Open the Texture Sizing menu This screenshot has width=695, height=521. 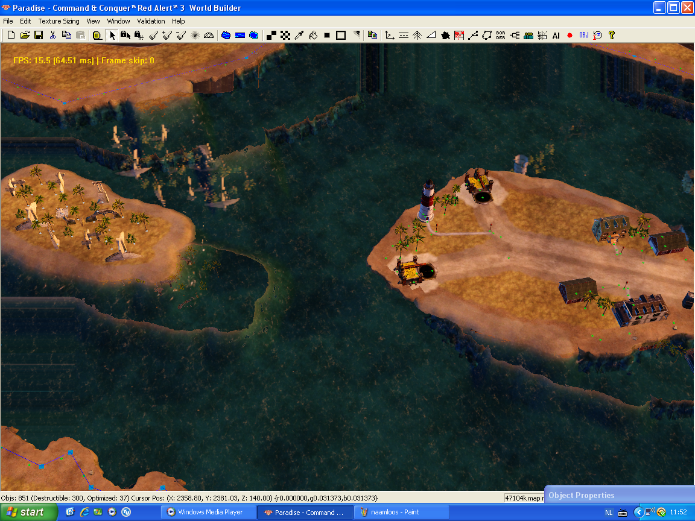click(x=59, y=21)
